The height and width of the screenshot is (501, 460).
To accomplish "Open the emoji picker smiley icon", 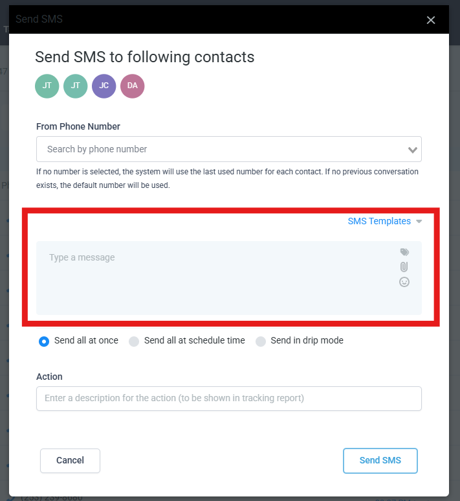I will pyautogui.click(x=404, y=282).
